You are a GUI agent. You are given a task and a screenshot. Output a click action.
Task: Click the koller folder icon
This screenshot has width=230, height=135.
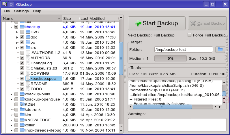(x=22, y=125)
